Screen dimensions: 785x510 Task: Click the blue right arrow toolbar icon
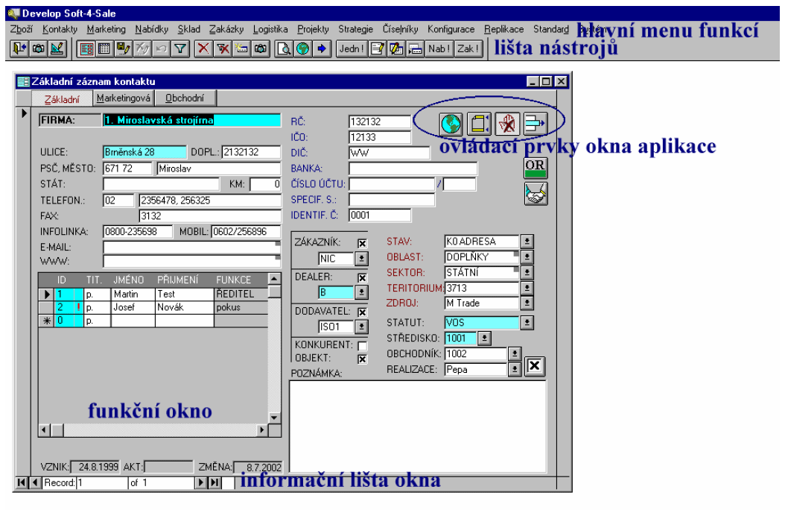[322, 49]
